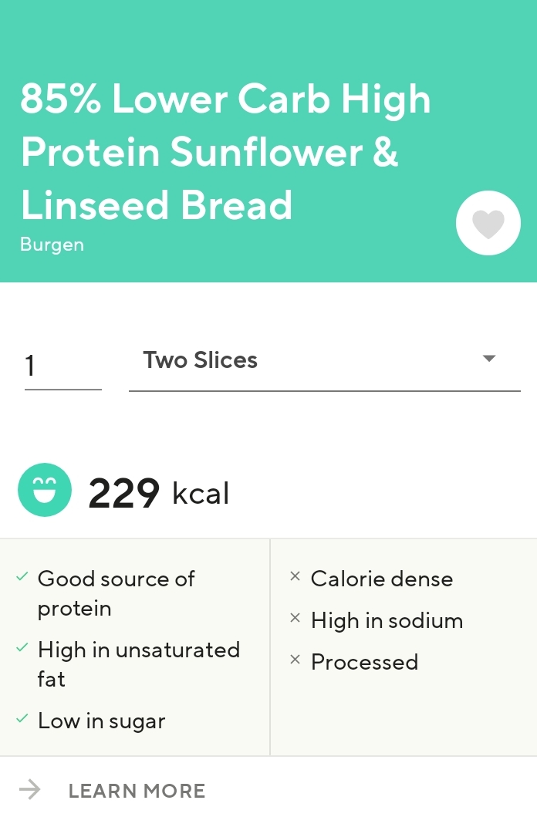Tap the heart favorite button
This screenshot has width=537, height=817.
coord(488,223)
